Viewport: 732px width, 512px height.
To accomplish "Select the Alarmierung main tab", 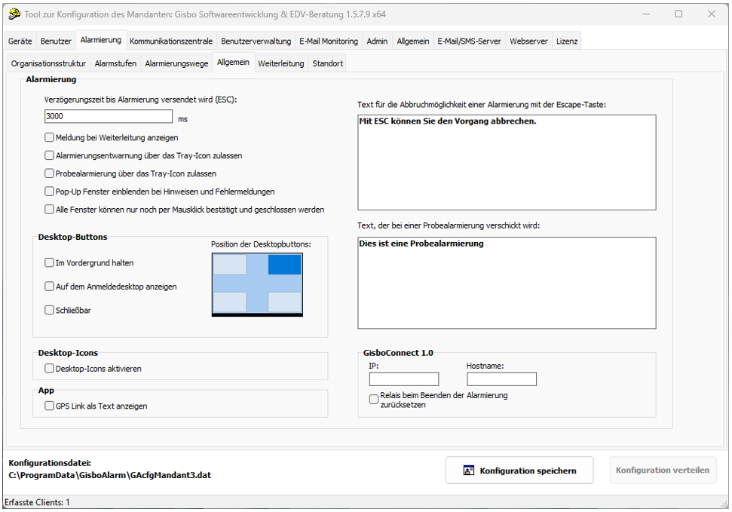I will [101, 40].
